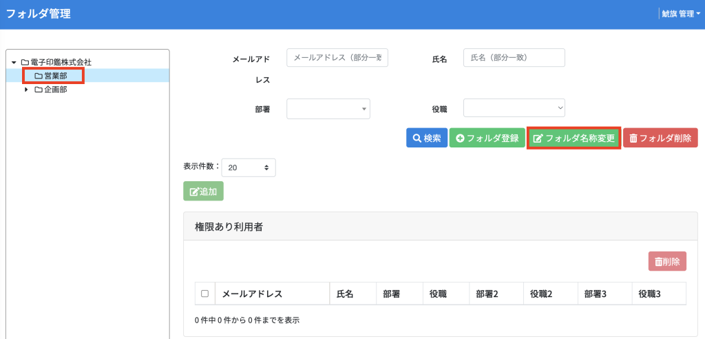Open the 表示件数 count selector
Screen dimensions: 705x339
click(x=249, y=167)
